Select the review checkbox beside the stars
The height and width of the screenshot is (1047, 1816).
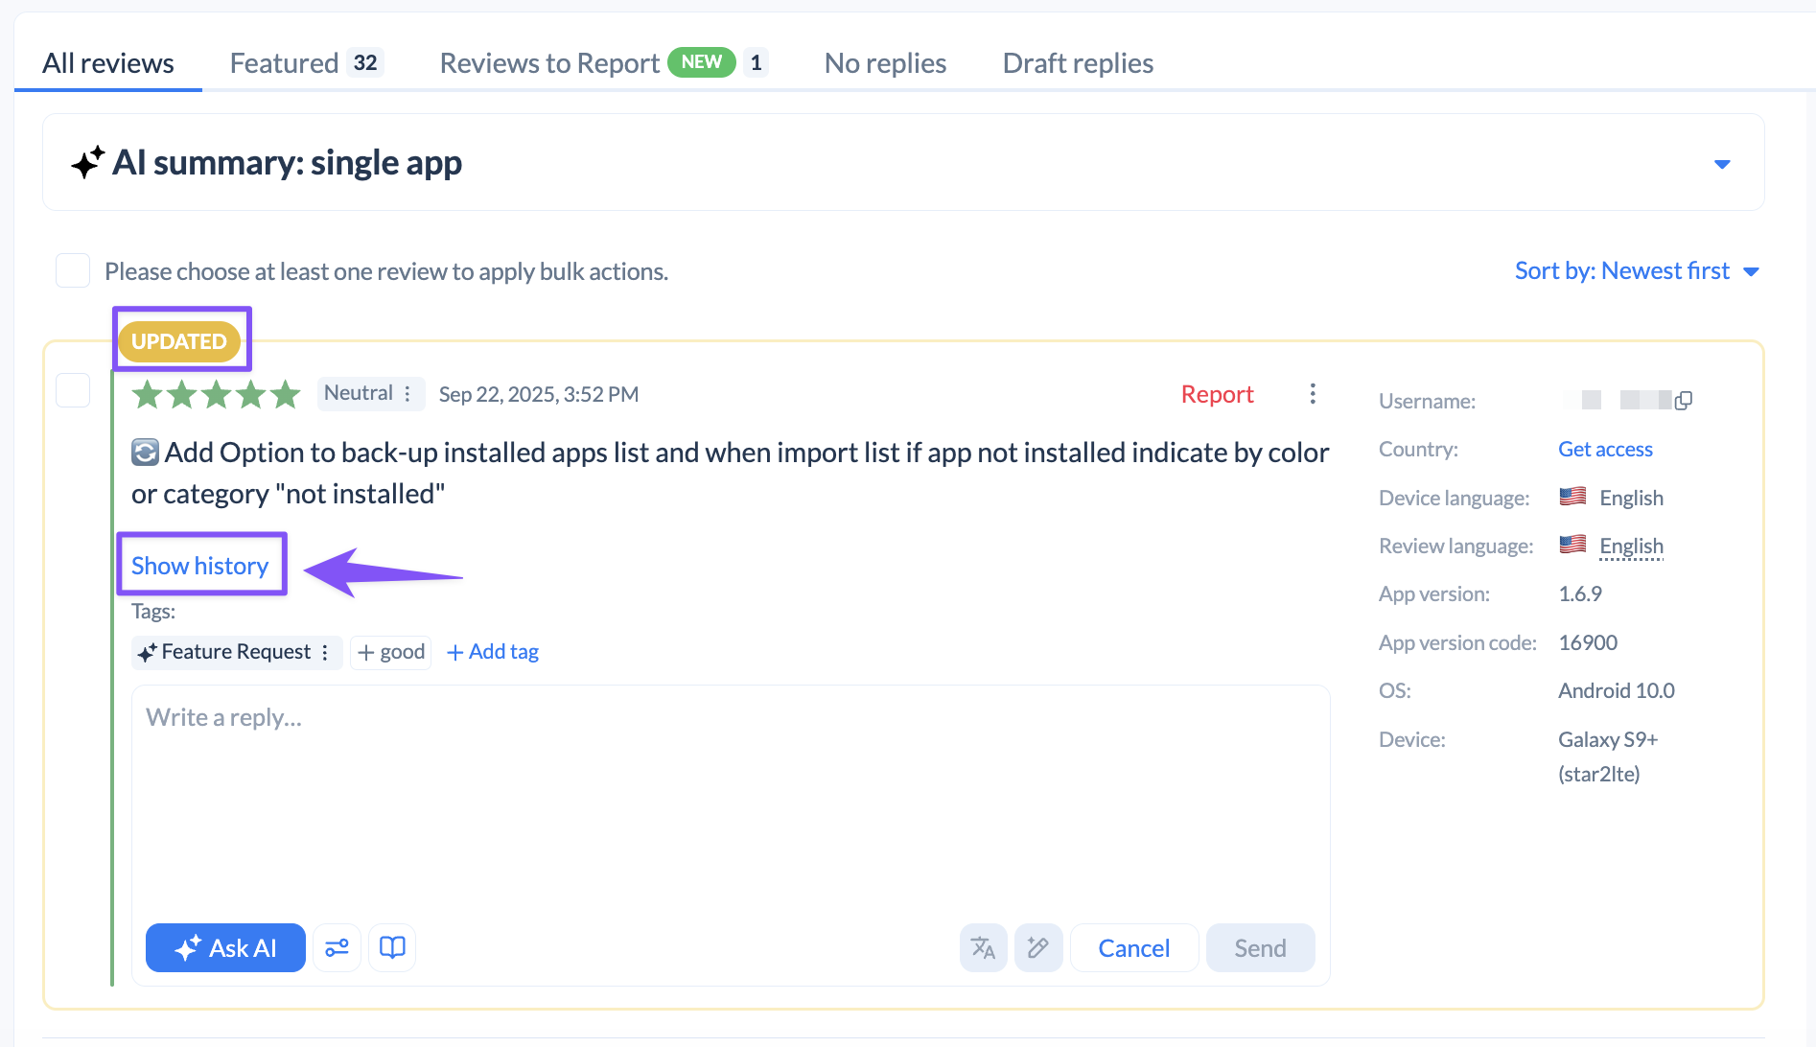point(73,390)
